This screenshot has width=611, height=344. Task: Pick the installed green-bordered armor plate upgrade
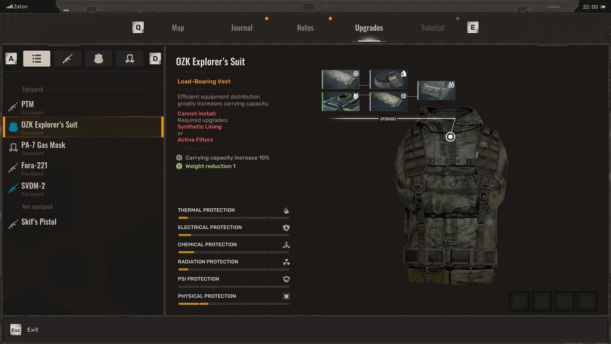pos(341,102)
